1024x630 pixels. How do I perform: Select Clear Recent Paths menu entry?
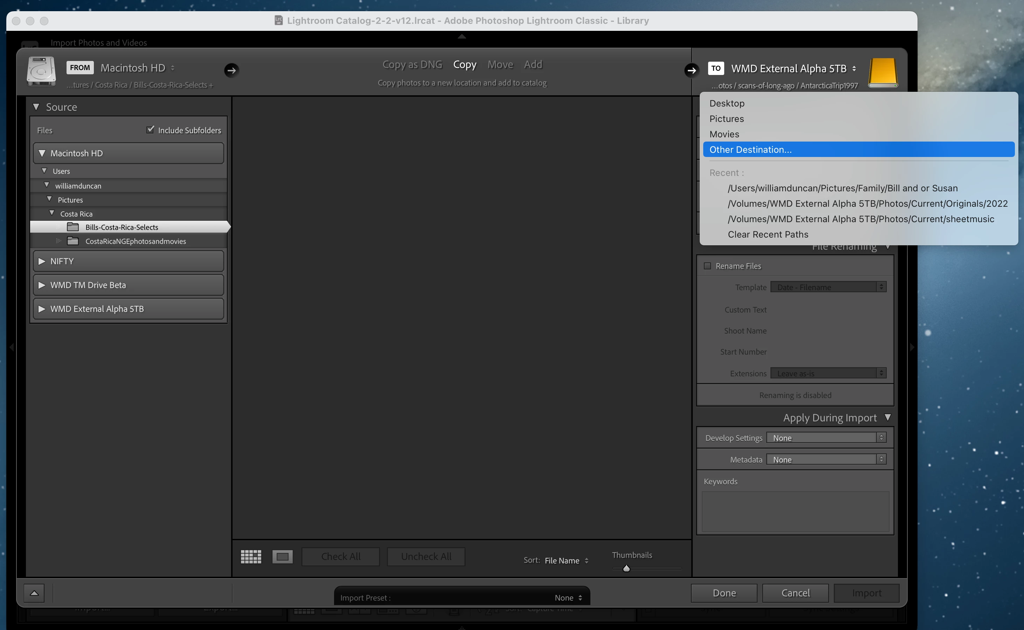click(x=768, y=234)
